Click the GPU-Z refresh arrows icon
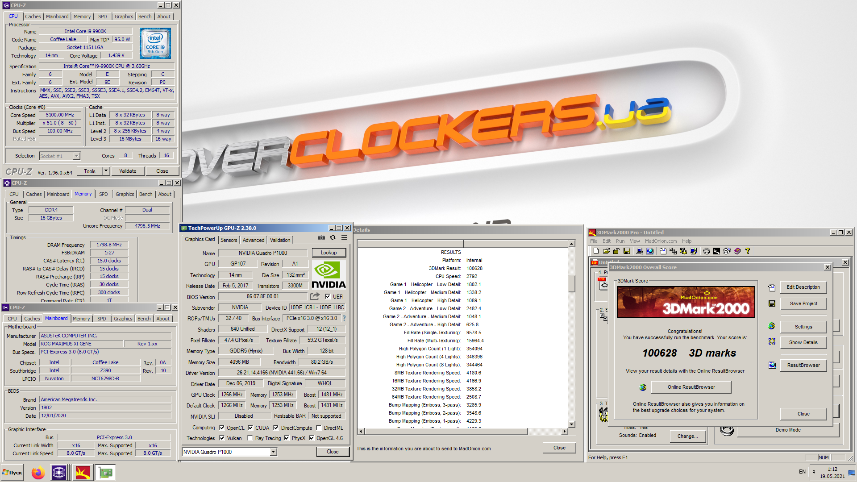Screen dimensions: 857x482 333,238
